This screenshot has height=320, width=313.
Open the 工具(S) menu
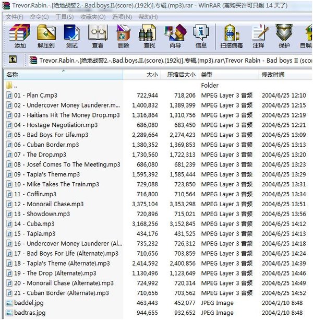tap(65, 17)
